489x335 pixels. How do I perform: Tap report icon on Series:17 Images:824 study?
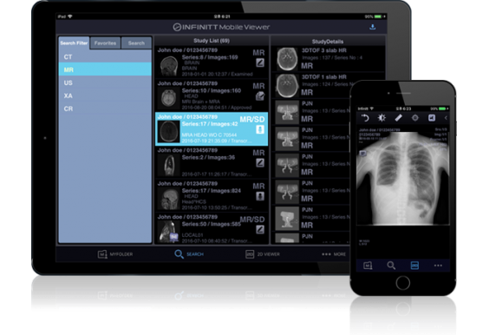260,196
